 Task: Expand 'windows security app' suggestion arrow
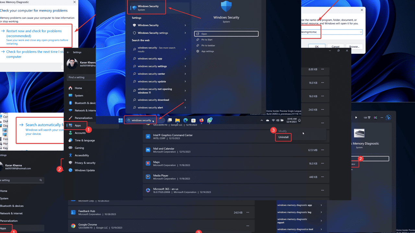185,59
